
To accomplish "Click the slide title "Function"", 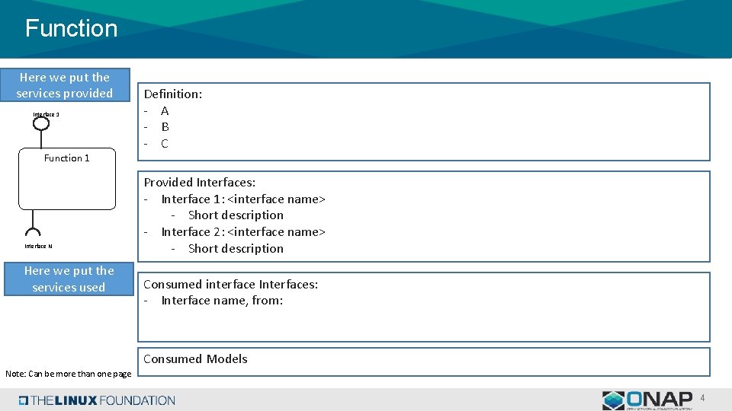I will (71, 28).
